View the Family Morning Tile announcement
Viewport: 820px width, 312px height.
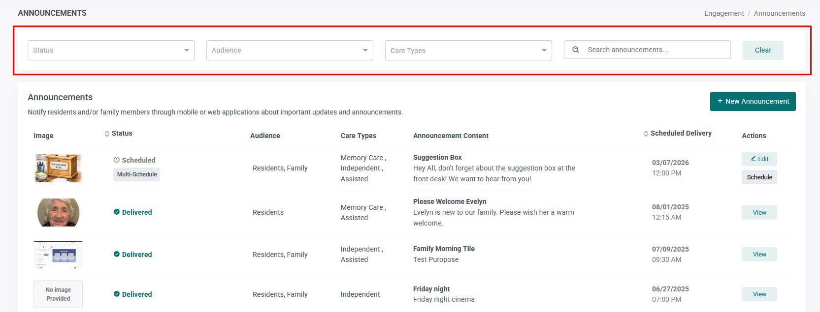point(759,254)
